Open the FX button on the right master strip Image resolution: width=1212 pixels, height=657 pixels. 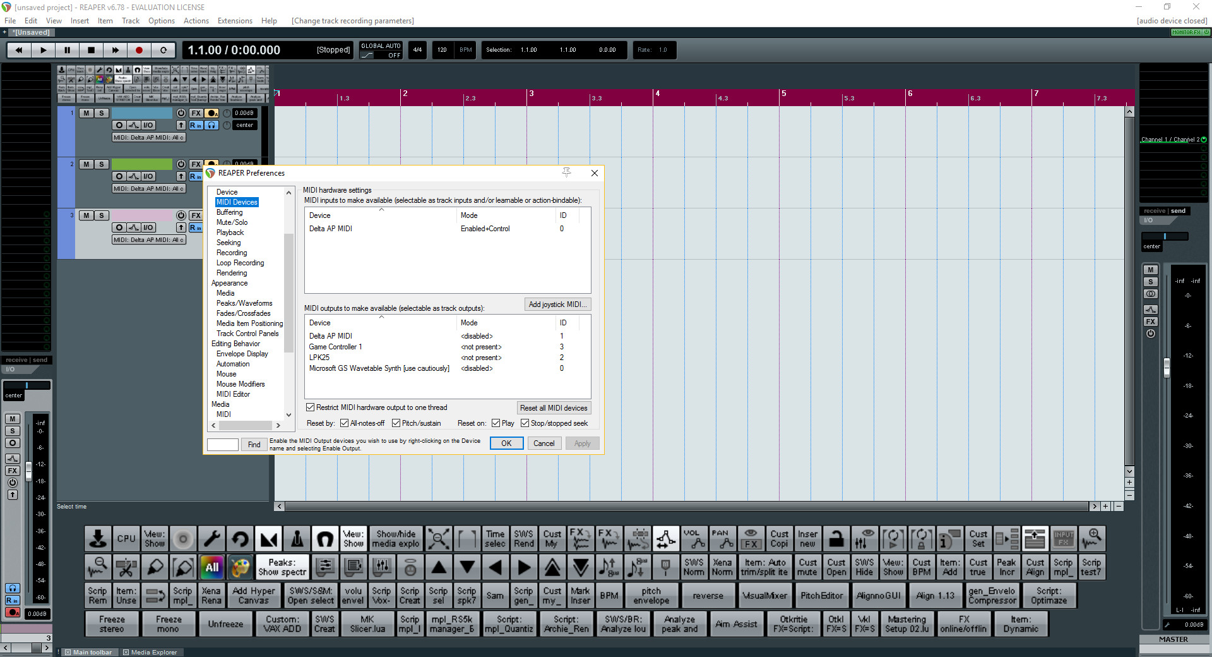[x=1151, y=322]
